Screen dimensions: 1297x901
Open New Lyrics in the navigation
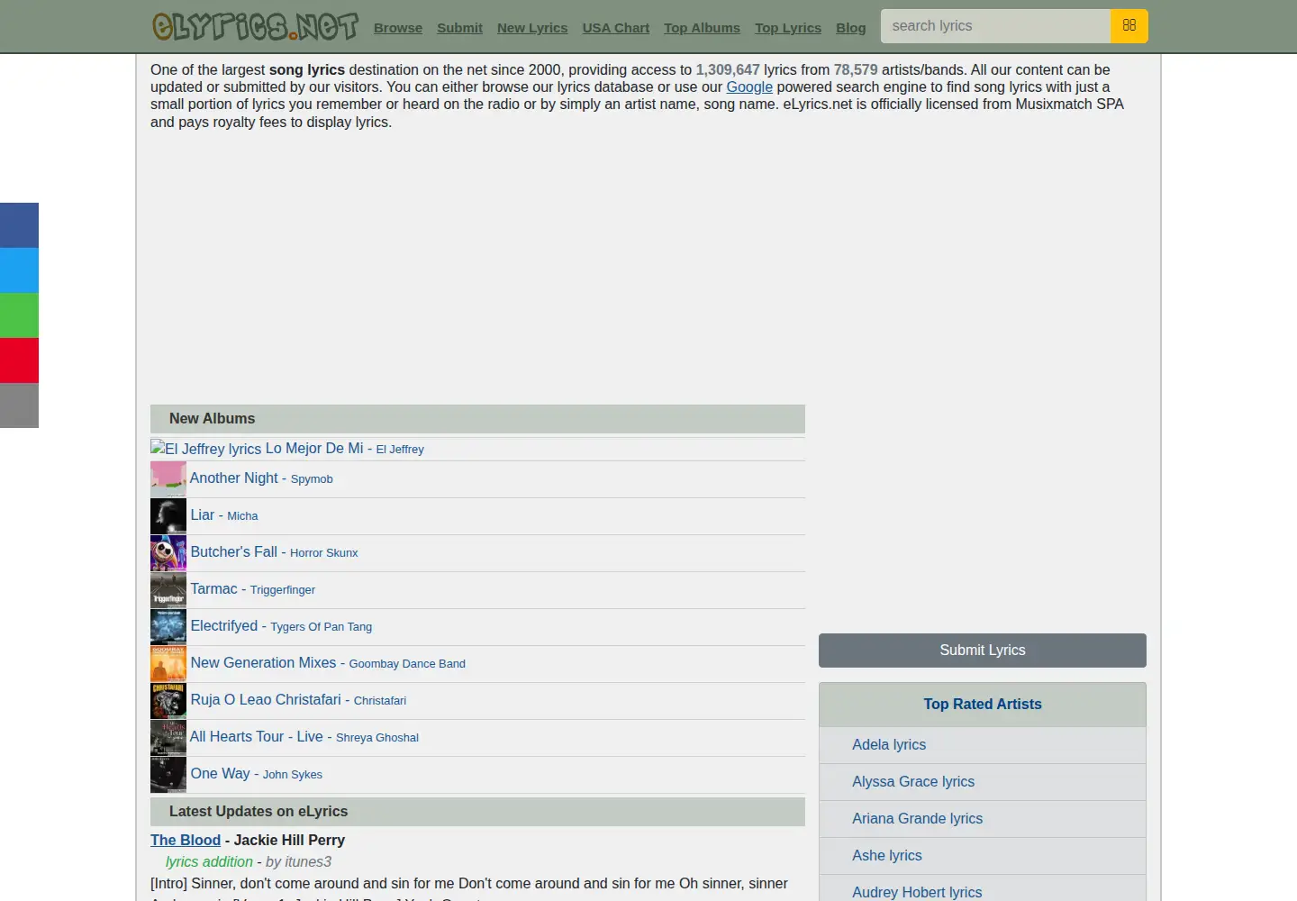[x=532, y=28]
